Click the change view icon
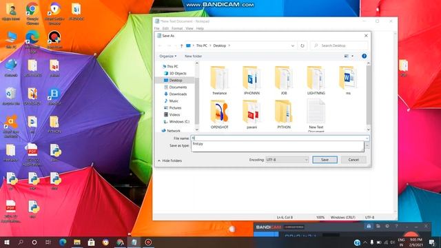 [346, 56]
